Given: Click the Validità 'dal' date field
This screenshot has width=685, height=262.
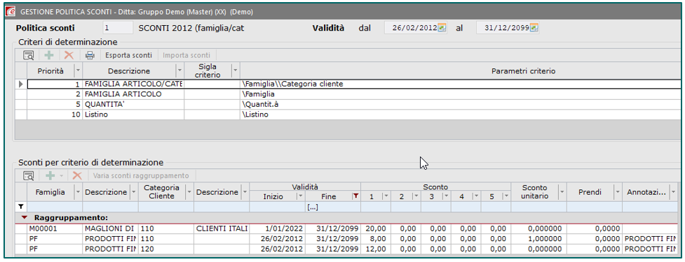Looking at the screenshot, I should click(416, 28).
